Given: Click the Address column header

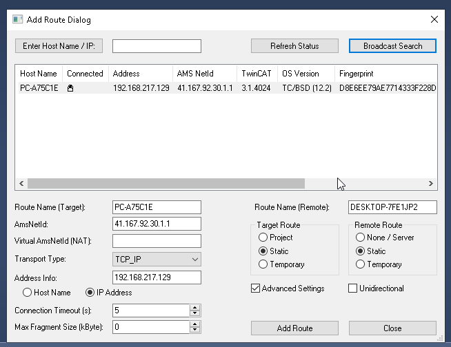Looking at the screenshot, I should tap(141, 74).
